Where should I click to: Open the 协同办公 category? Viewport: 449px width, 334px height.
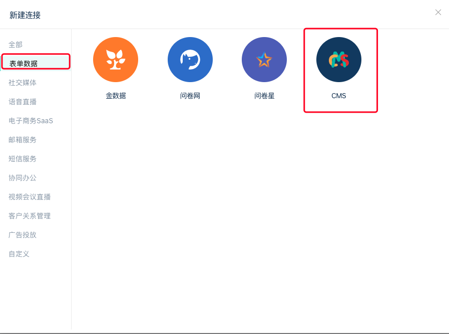click(x=23, y=178)
